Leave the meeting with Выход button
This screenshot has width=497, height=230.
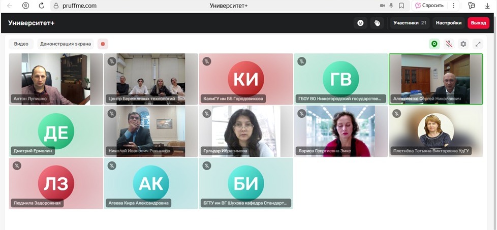478,23
